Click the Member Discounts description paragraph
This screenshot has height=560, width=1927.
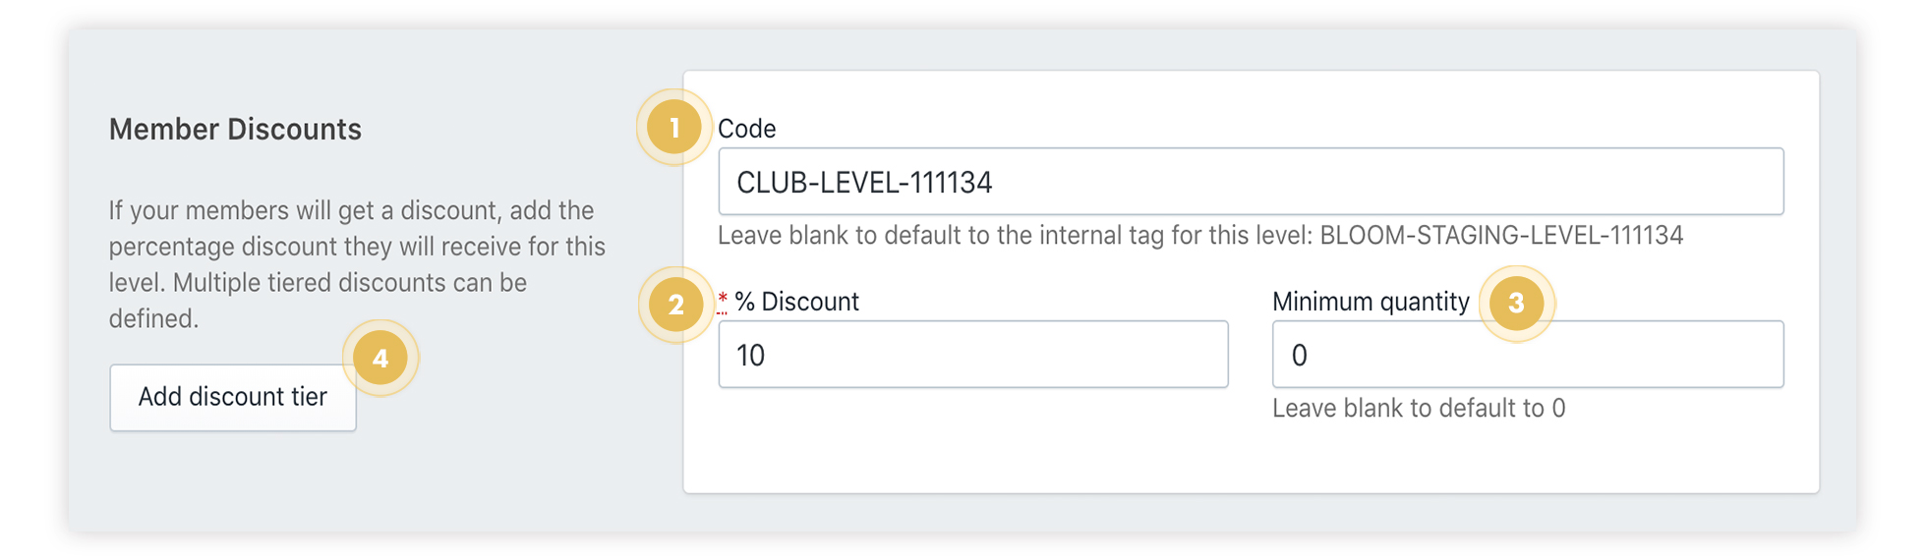pyautogui.click(x=357, y=264)
